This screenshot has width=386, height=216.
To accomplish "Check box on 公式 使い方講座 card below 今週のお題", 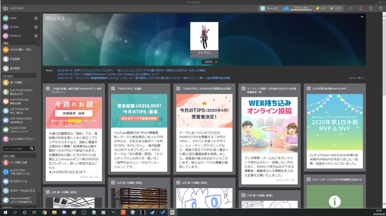I will tap(48, 192).
